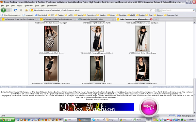This screenshot has height=122, width=196.
Task: Open the SDS bookmark folder
Action: (x=51, y=15)
